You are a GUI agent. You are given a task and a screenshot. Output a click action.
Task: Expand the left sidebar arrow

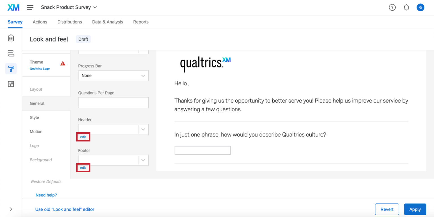(x=11, y=209)
